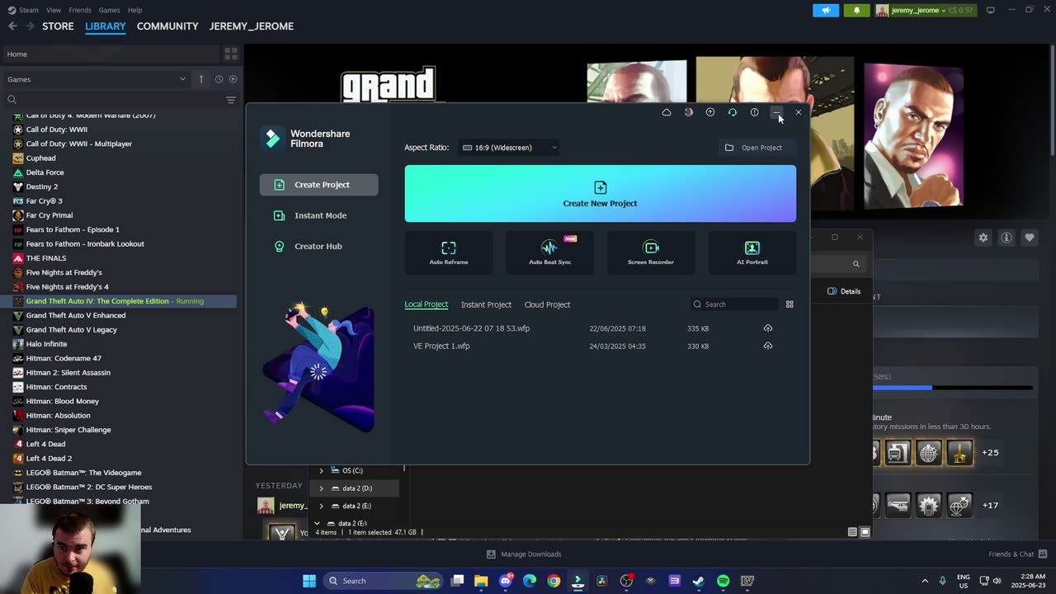
Task: Click Steam game settings gear icon
Action: pyautogui.click(x=983, y=238)
